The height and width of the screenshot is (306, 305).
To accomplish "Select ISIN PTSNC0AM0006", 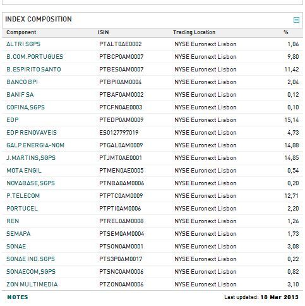I will pos(121,272).
